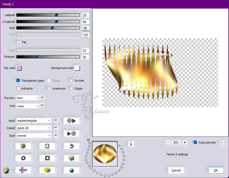
Task: Click the save settings arrow-to-disc icon button
Action: coord(71,133)
